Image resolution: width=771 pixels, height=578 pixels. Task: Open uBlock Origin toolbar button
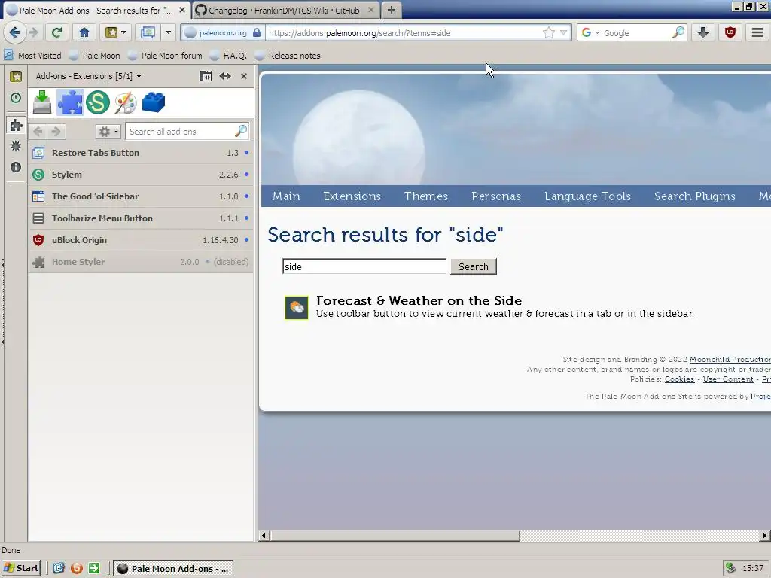730,33
